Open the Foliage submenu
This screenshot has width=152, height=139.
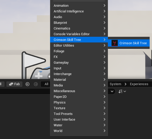[x=79, y=51]
